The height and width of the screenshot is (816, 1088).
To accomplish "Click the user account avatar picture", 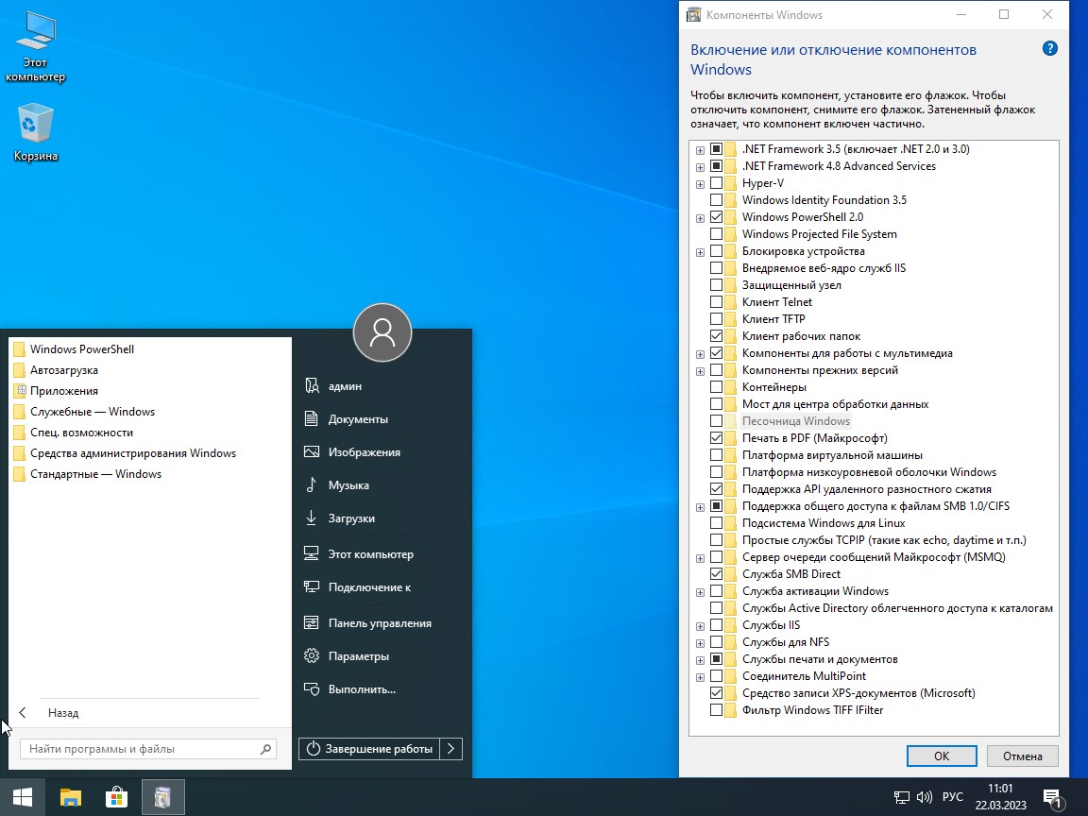I will [382, 332].
